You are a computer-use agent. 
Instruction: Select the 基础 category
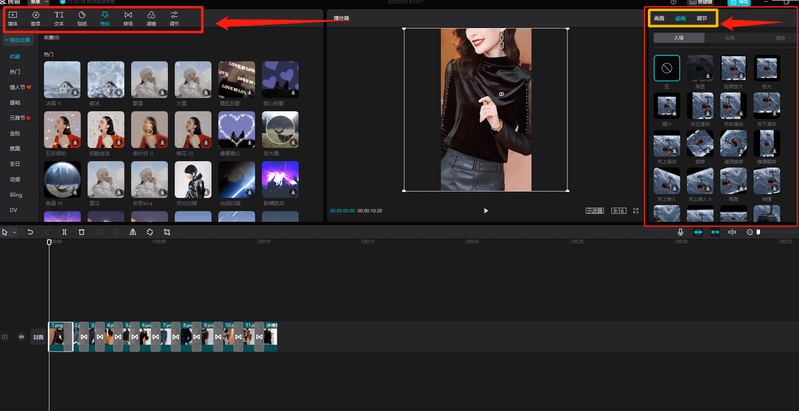click(15, 102)
